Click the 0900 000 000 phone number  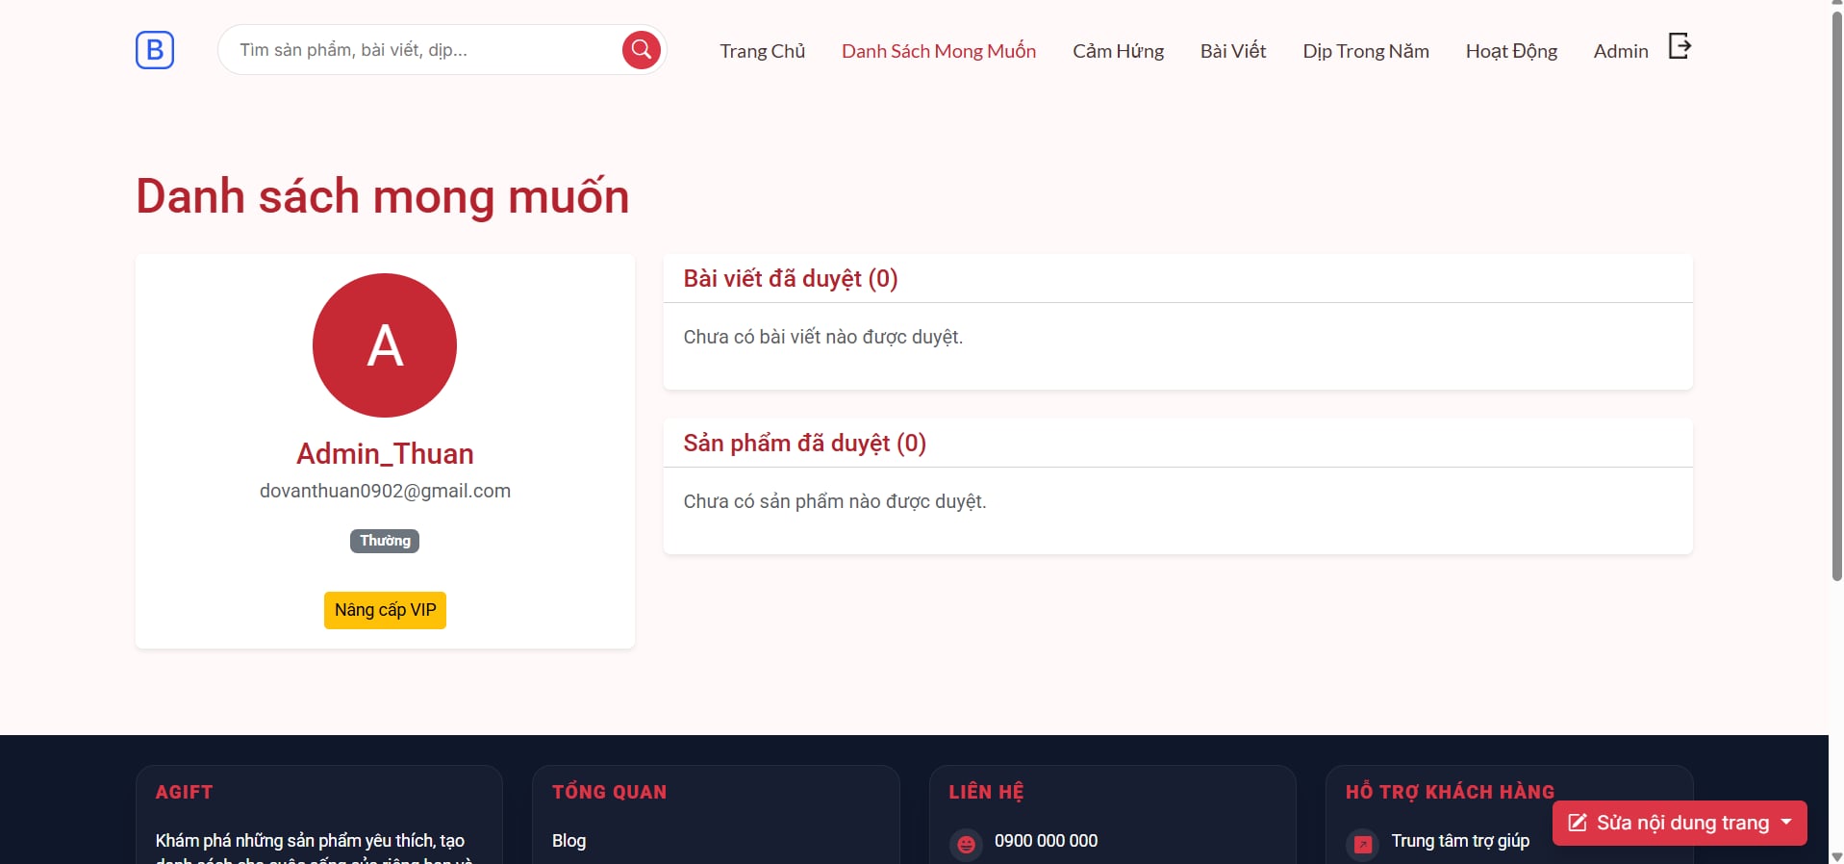click(1046, 841)
